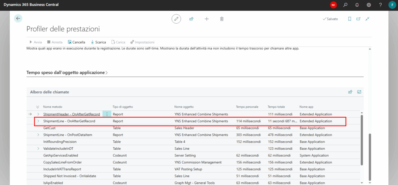This screenshot has width=398, height=185.
Task: Expand the ValidateIncludeInDT tree row
Action: point(38,148)
